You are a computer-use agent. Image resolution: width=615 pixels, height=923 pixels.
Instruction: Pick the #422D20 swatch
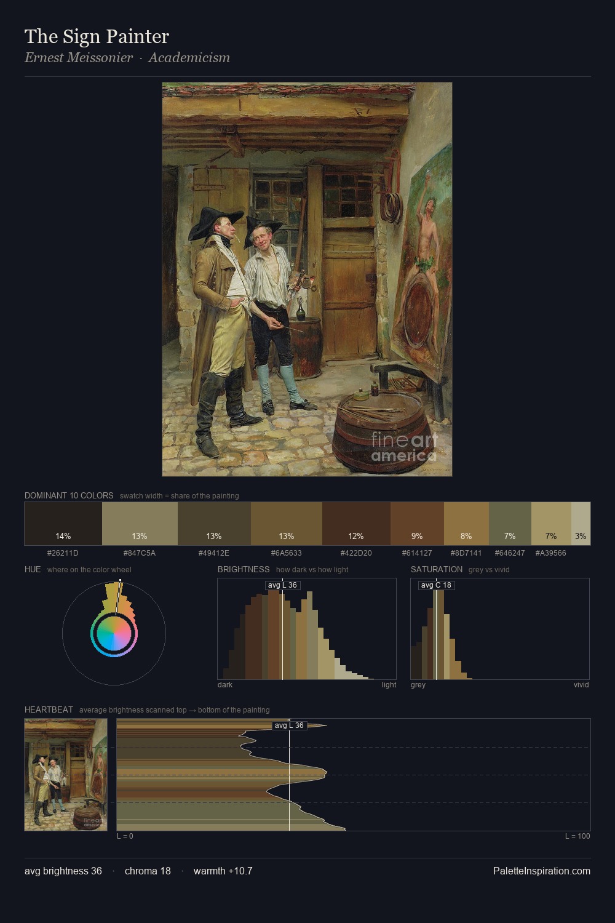[x=356, y=524]
